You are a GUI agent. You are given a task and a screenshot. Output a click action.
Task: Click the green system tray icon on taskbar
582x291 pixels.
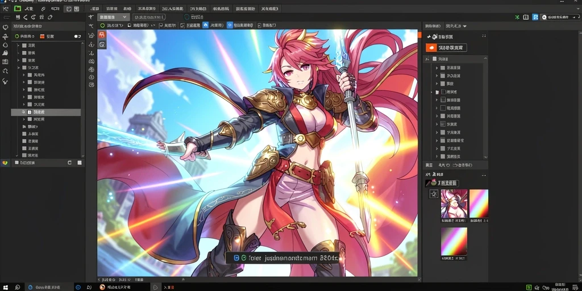(529, 287)
